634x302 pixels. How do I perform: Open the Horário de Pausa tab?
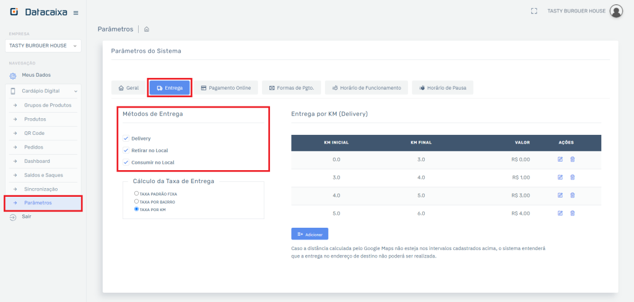[443, 88]
